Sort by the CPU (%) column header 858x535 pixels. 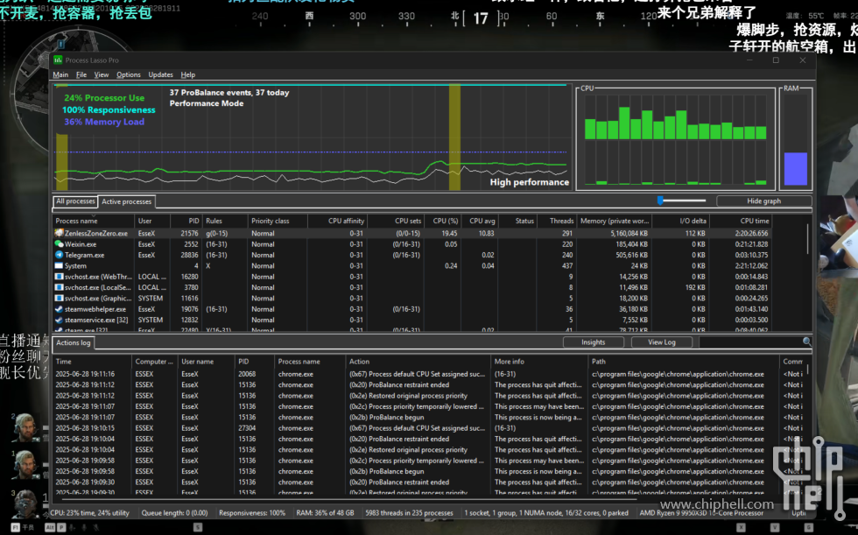coord(444,221)
